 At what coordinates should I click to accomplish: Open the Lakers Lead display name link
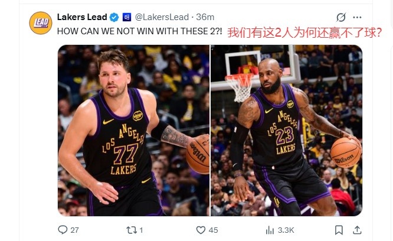click(x=82, y=17)
